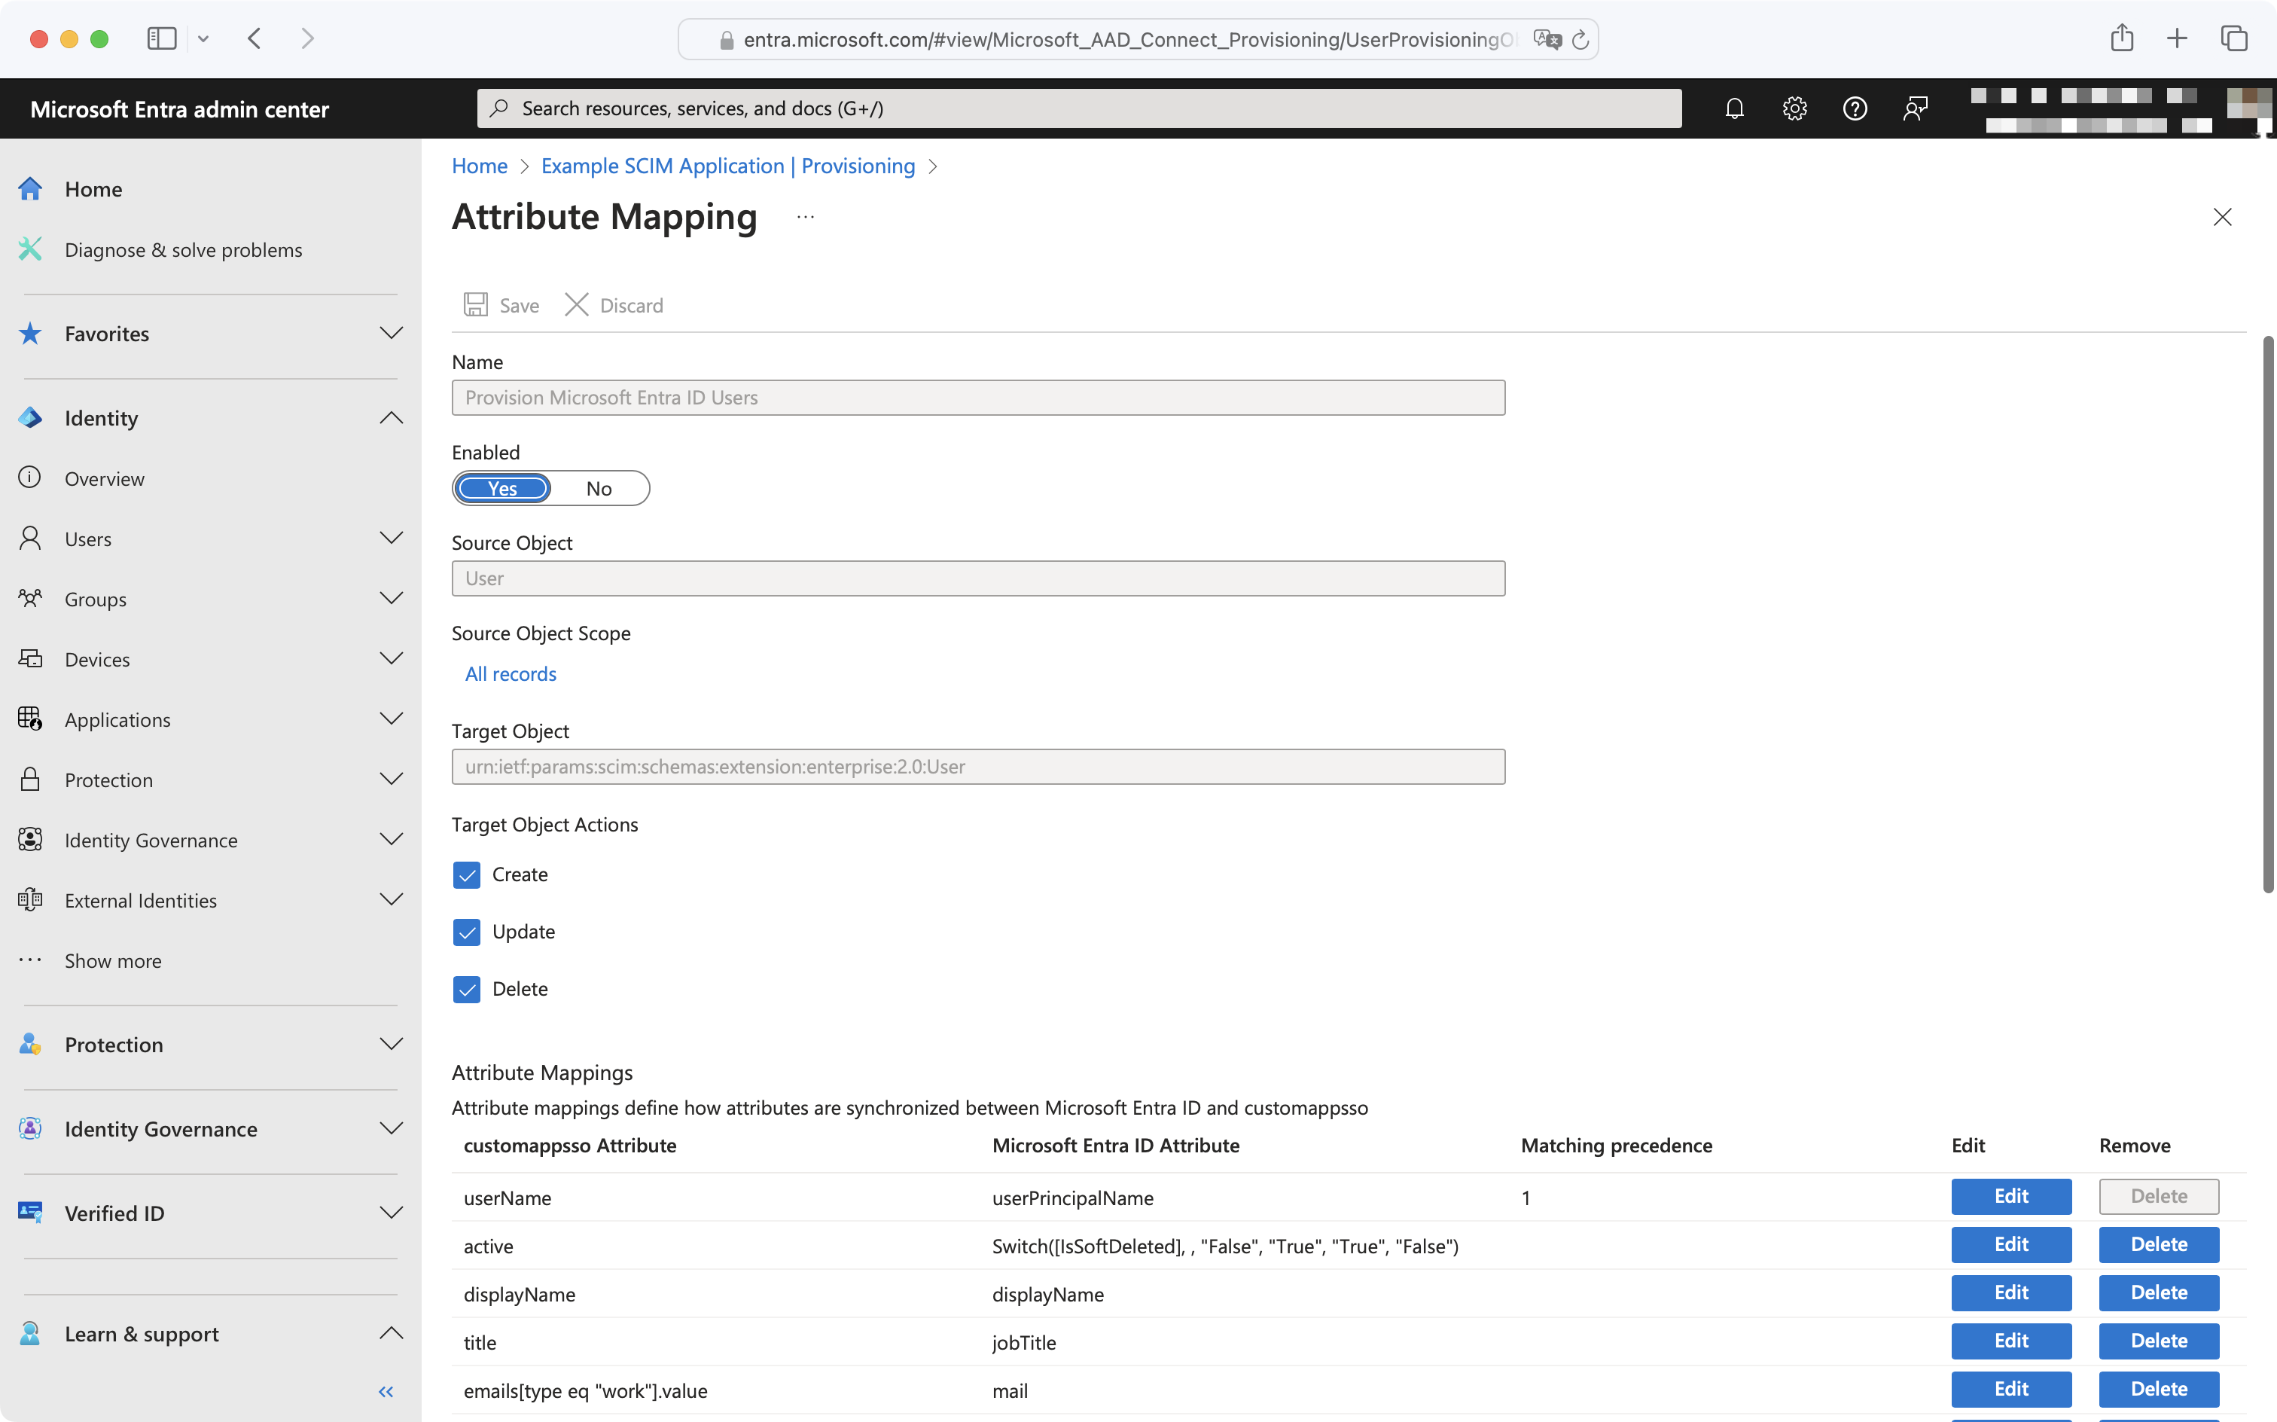Uncheck the Update checkbox

coord(466,932)
